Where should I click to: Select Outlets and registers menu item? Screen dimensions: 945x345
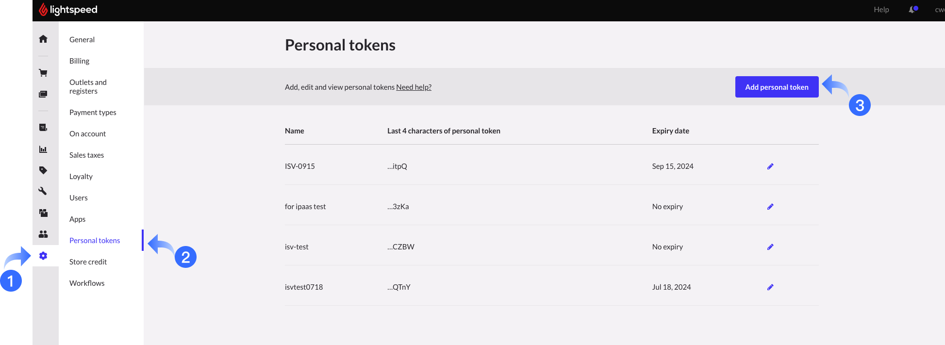pyautogui.click(x=88, y=87)
